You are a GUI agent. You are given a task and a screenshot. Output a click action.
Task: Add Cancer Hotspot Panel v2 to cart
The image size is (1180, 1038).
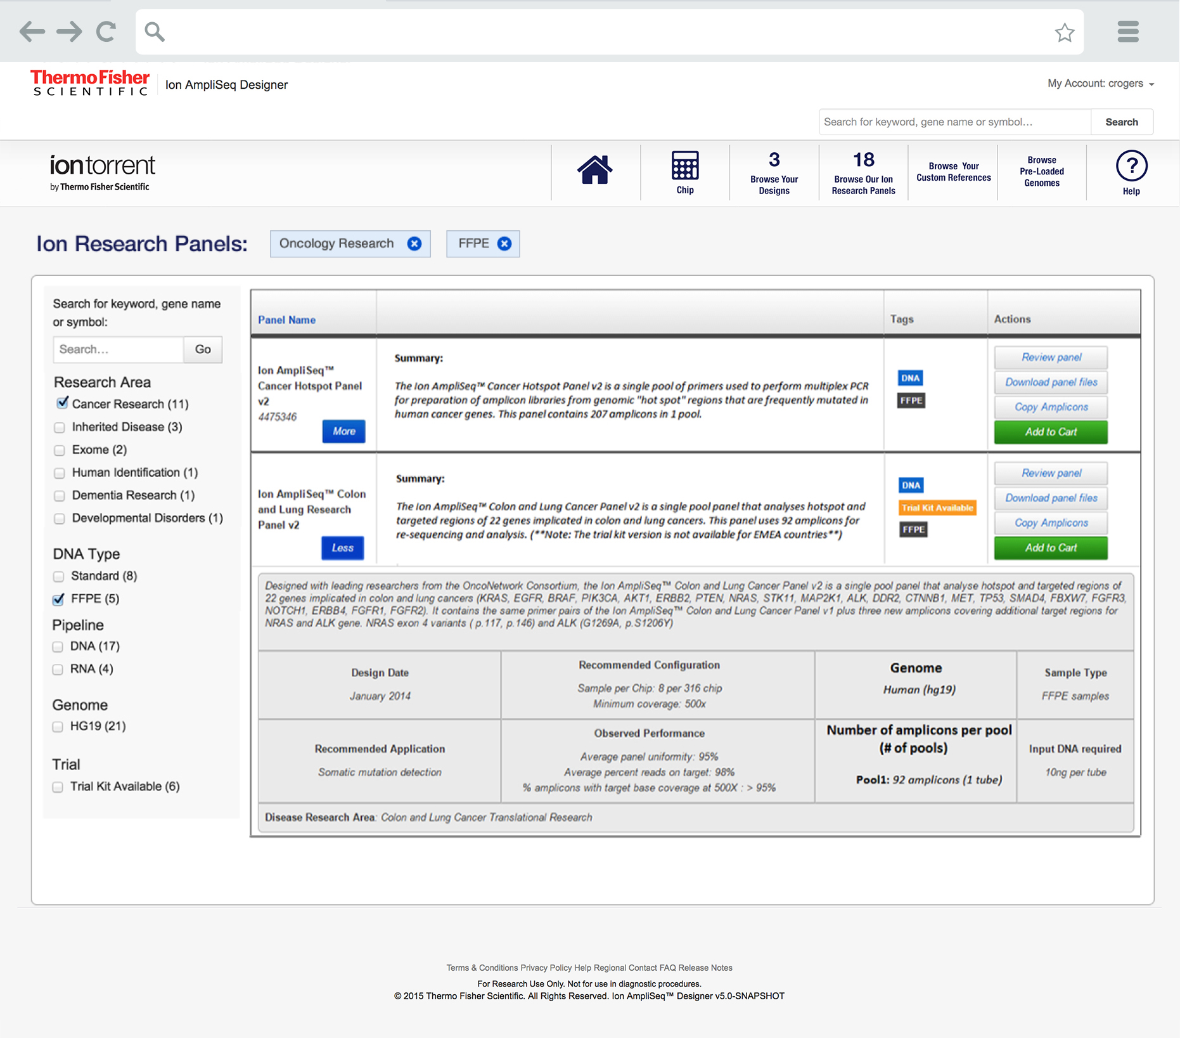coord(1051,432)
